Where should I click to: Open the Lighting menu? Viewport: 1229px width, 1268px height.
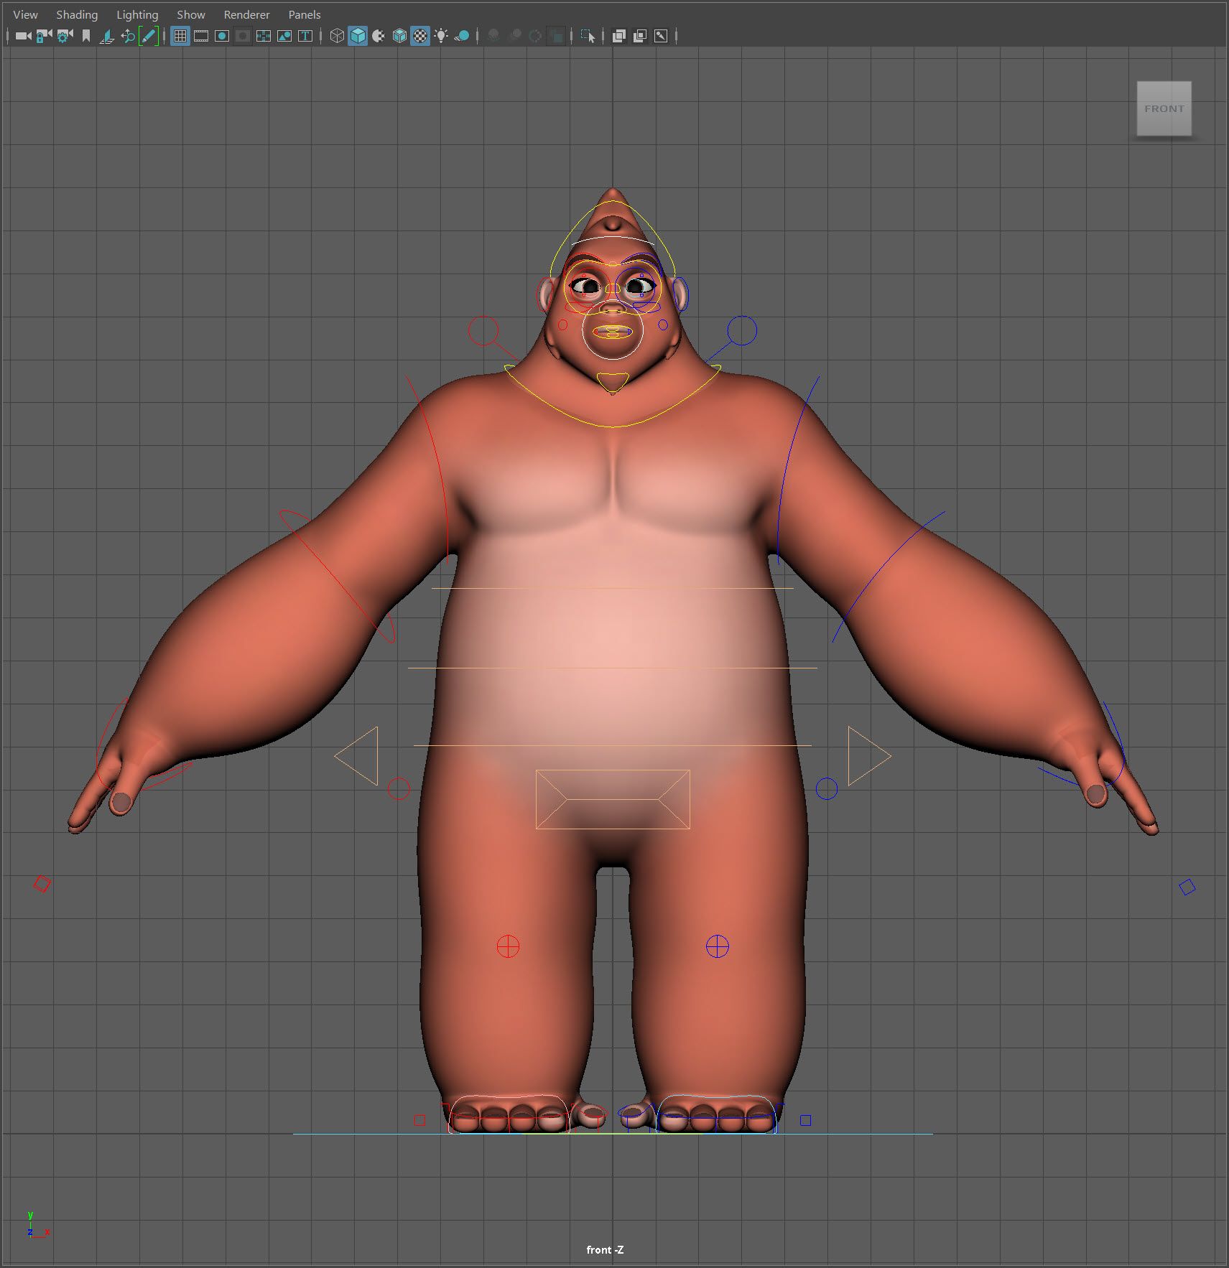(x=137, y=14)
